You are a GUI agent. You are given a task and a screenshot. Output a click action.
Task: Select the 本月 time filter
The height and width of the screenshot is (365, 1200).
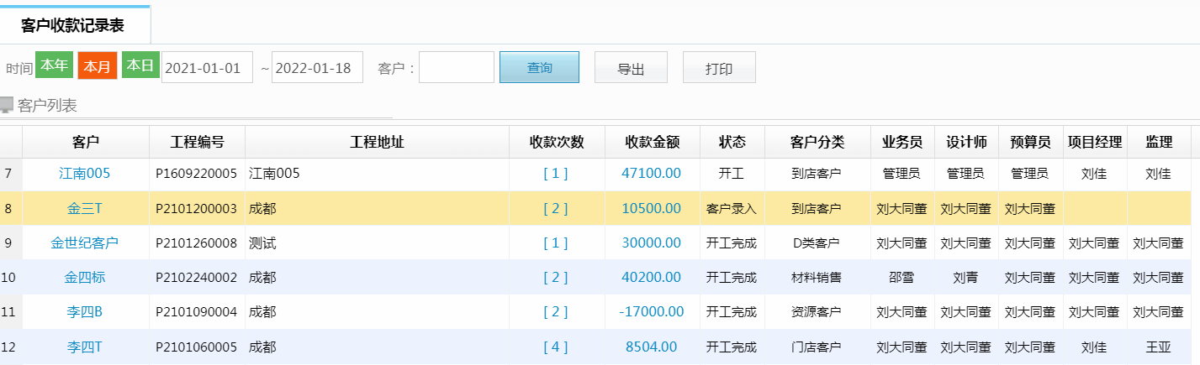coord(97,66)
